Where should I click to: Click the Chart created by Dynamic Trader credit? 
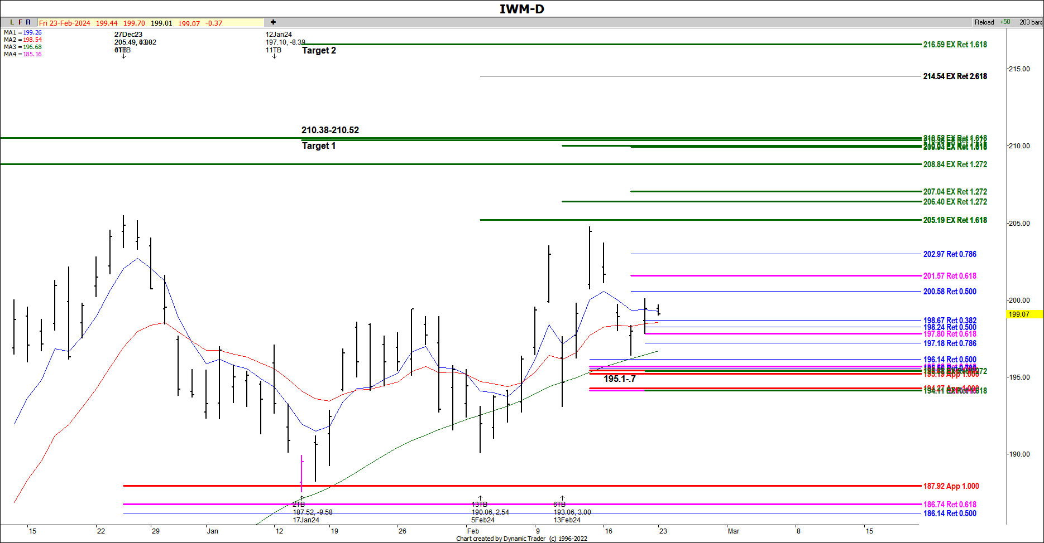521,539
